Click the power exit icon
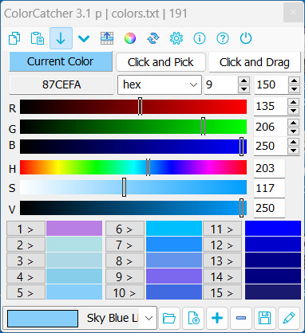This screenshot has width=305, height=333. pos(246,38)
